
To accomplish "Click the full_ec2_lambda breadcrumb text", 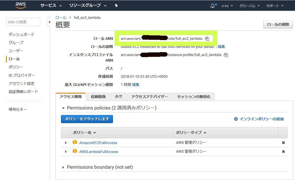I will (87, 18).
